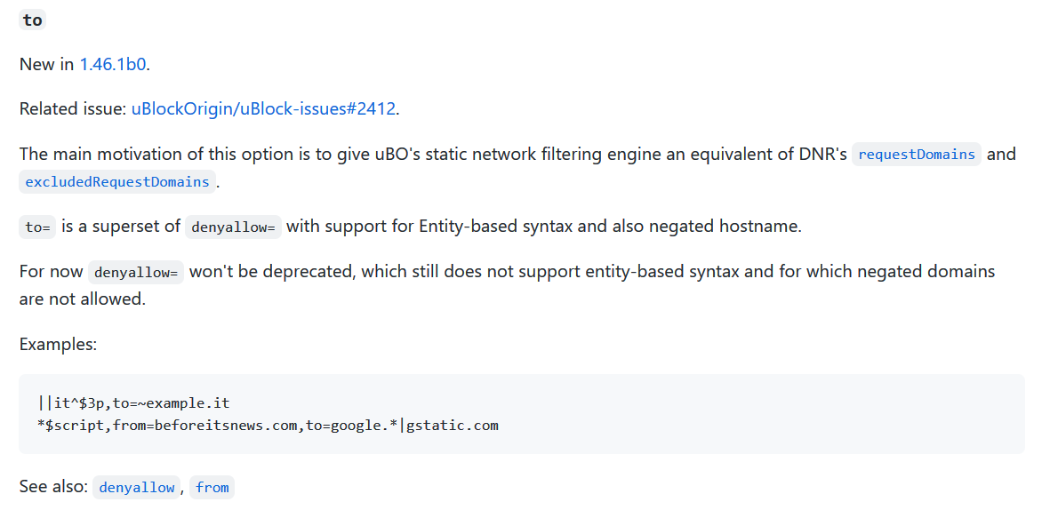Follow the excludedRequestDomains code link
1058x510 pixels.
click(x=117, y=182)
